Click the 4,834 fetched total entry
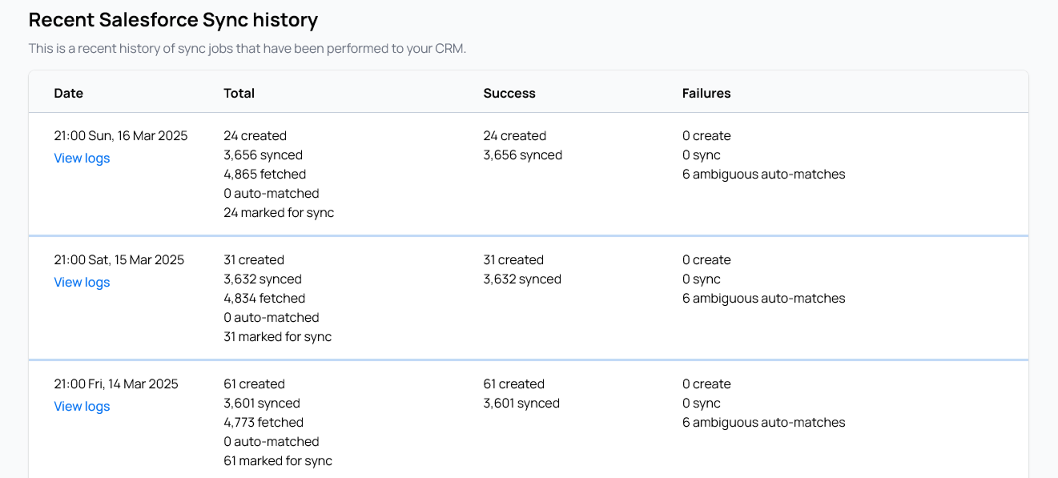The image size is (1058, 478). click(x=264, y=299)
